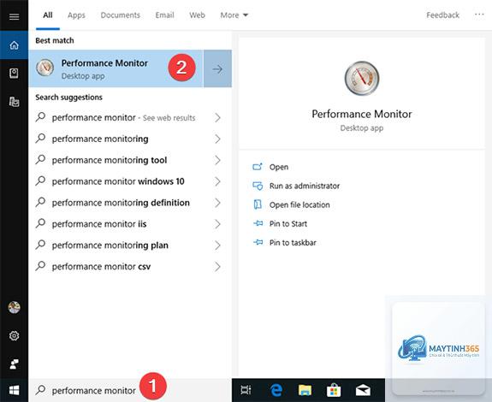Expand the 'performance monitoring' suggestion chevron

point(217,139)
